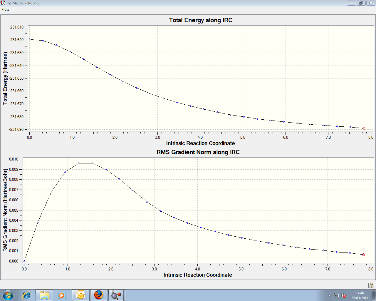This screenshot has height=301, width=376.
Task: Click 'Intrinsic Reaction Coordinate' under the energy plot
Action: (x=201, y=143)
